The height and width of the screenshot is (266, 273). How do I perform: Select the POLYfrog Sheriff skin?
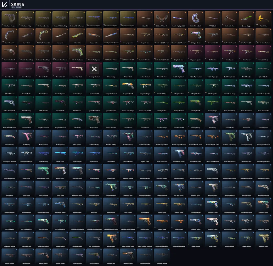[x=43, y=223]
